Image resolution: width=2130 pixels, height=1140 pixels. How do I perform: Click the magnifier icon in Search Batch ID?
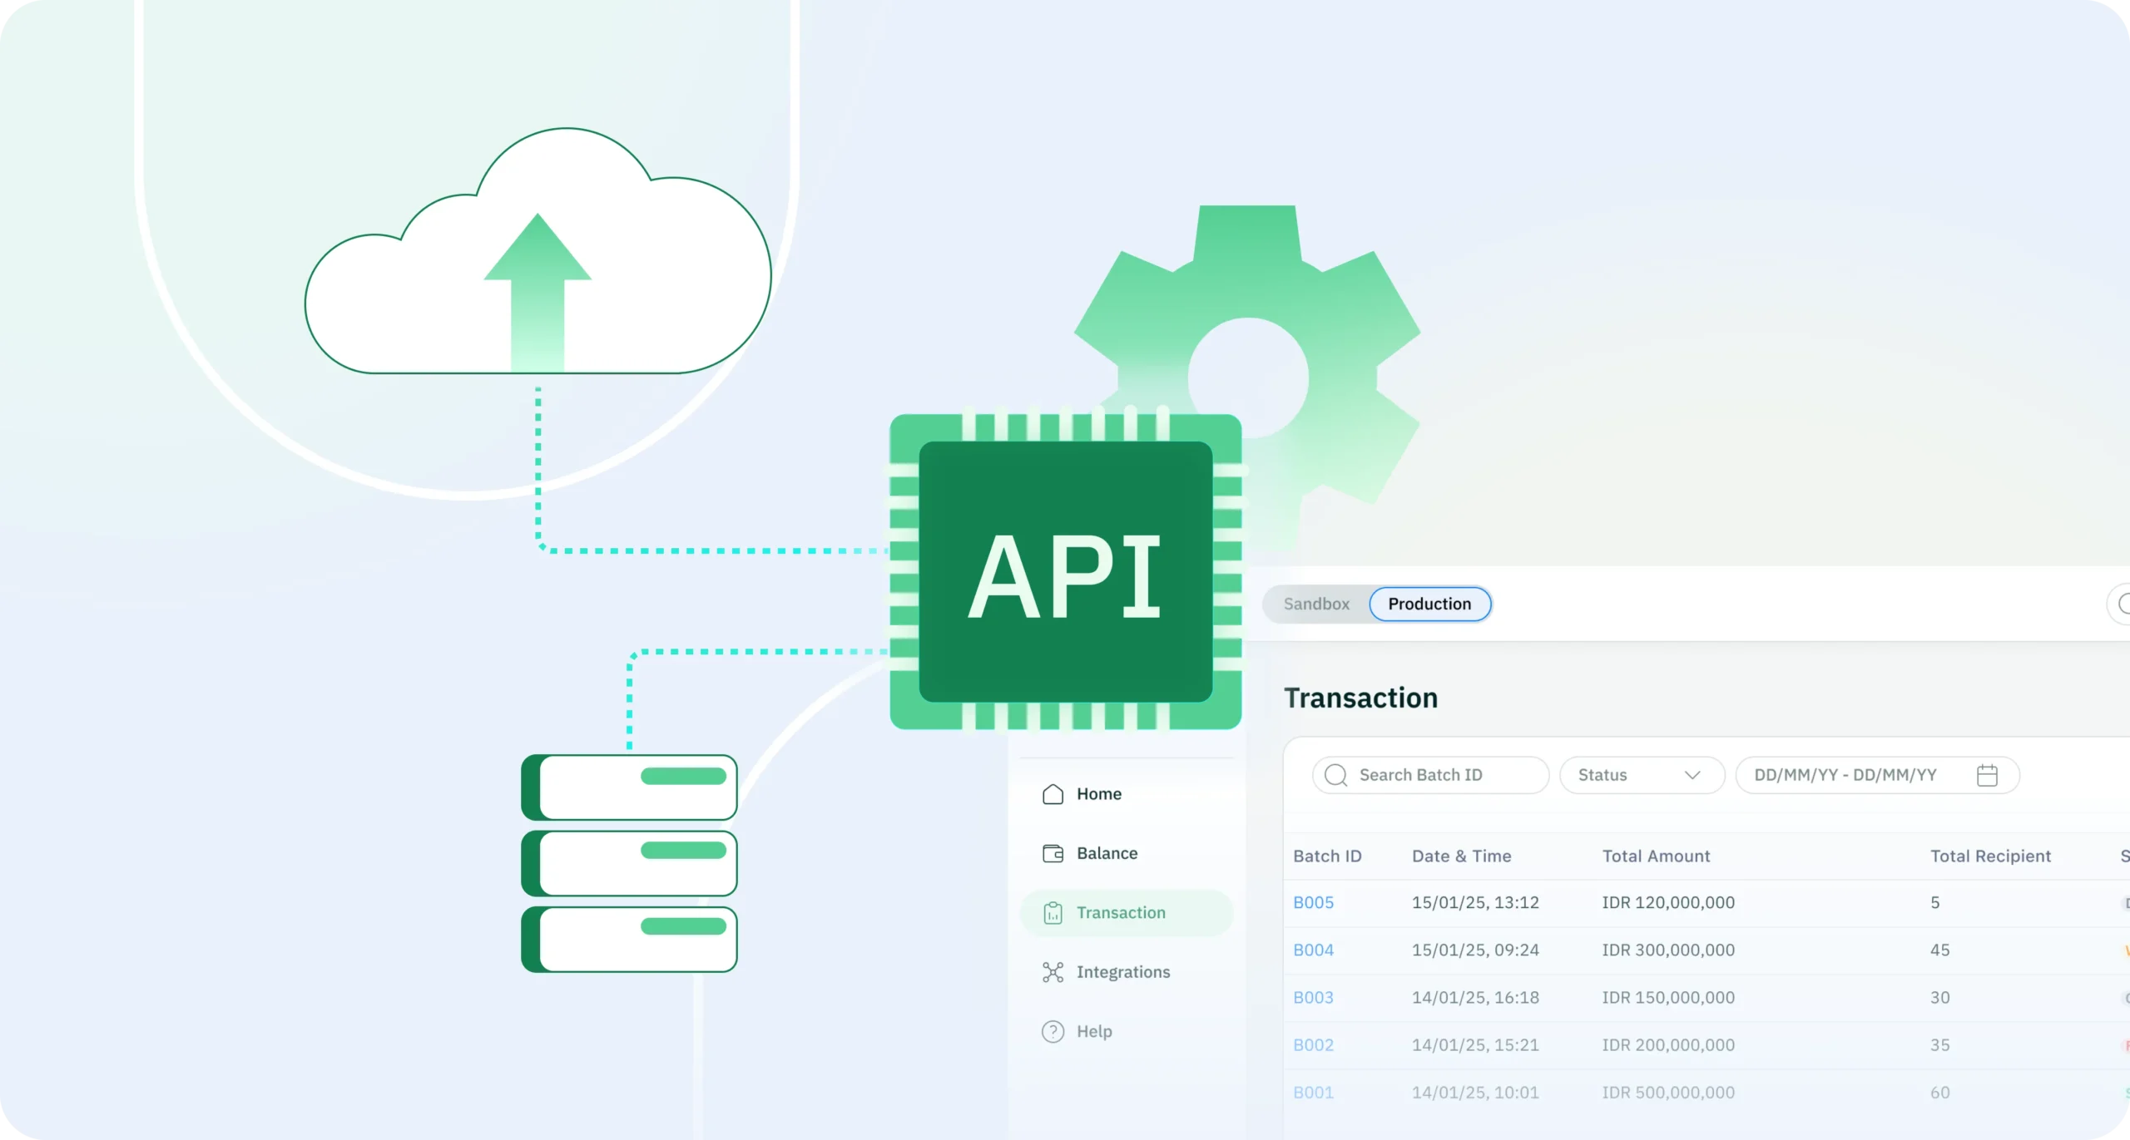click(1335, 775)
